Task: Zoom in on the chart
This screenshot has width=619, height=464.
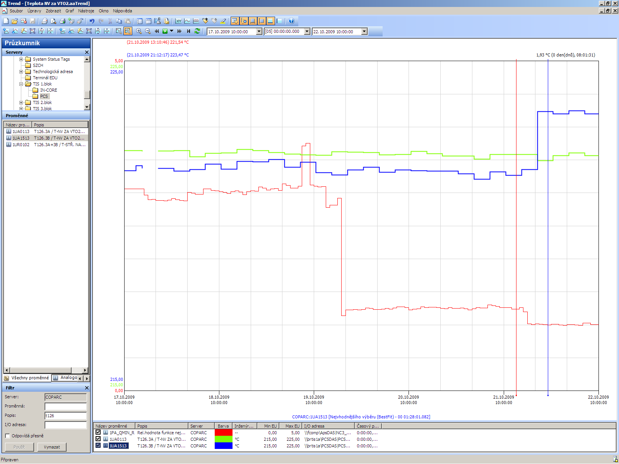Action: tap(139, 31)
